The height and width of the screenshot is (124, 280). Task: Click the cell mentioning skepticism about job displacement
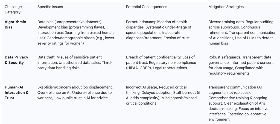tap(75, 92)
